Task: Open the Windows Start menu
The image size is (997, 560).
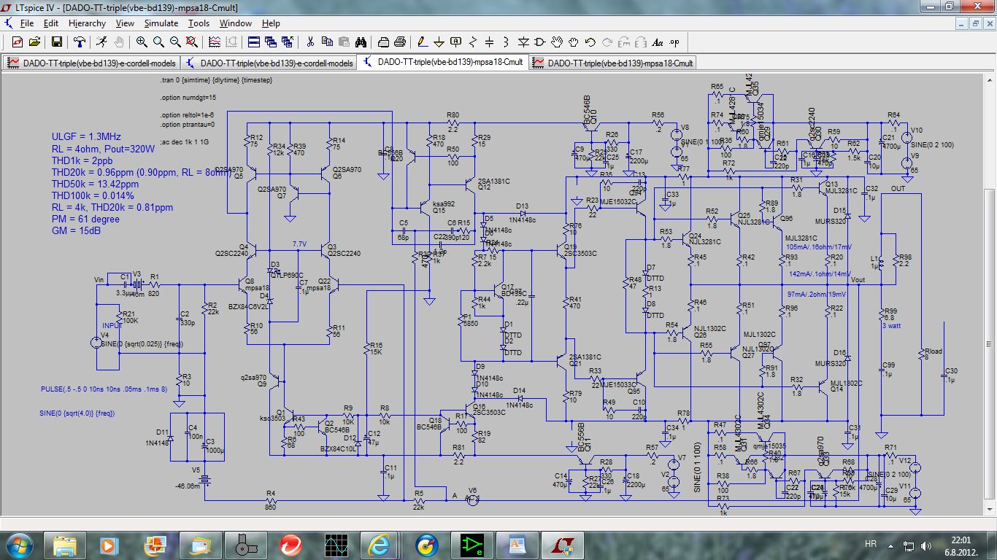Action: coord(18,545)
